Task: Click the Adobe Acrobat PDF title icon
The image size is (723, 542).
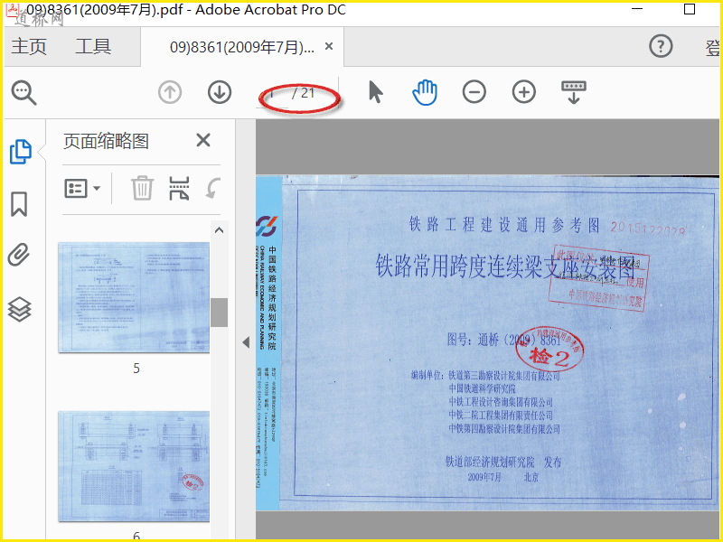Action: [13, 9]
